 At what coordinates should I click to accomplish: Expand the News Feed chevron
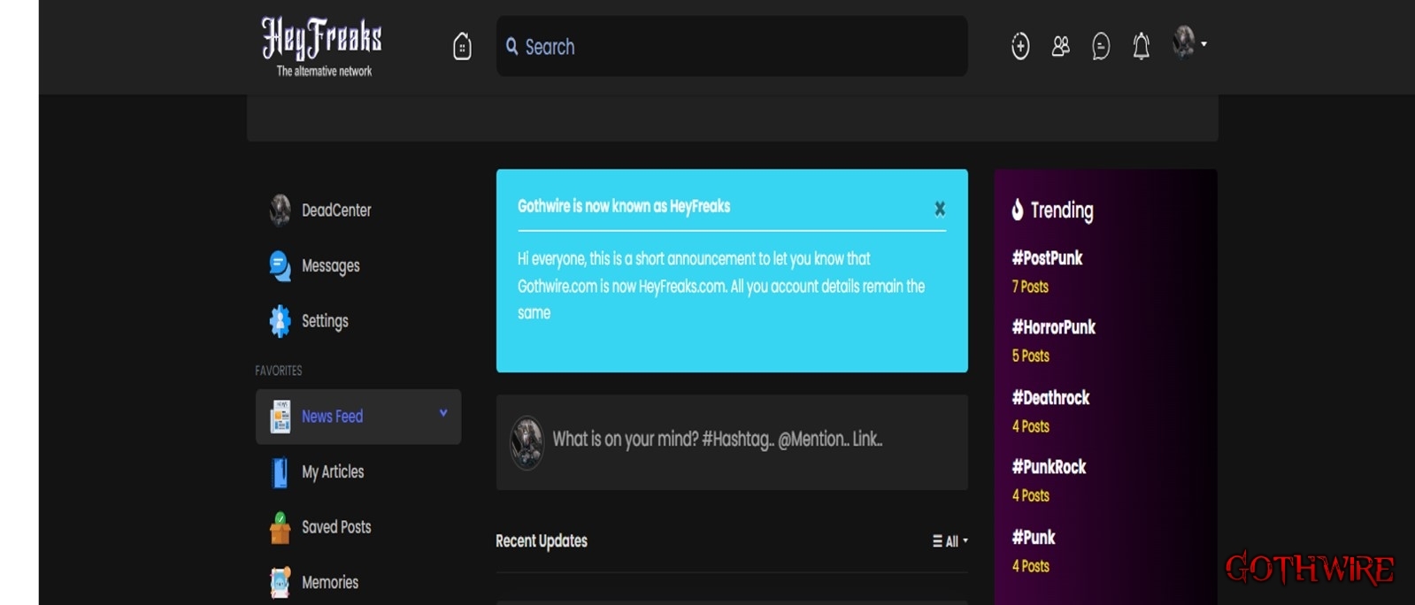click(443, 413)
